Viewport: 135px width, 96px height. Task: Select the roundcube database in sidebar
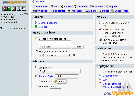point(10,22)
